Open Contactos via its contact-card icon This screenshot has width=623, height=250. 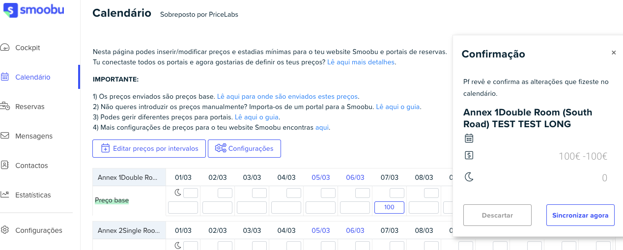[x=5, y=166]
